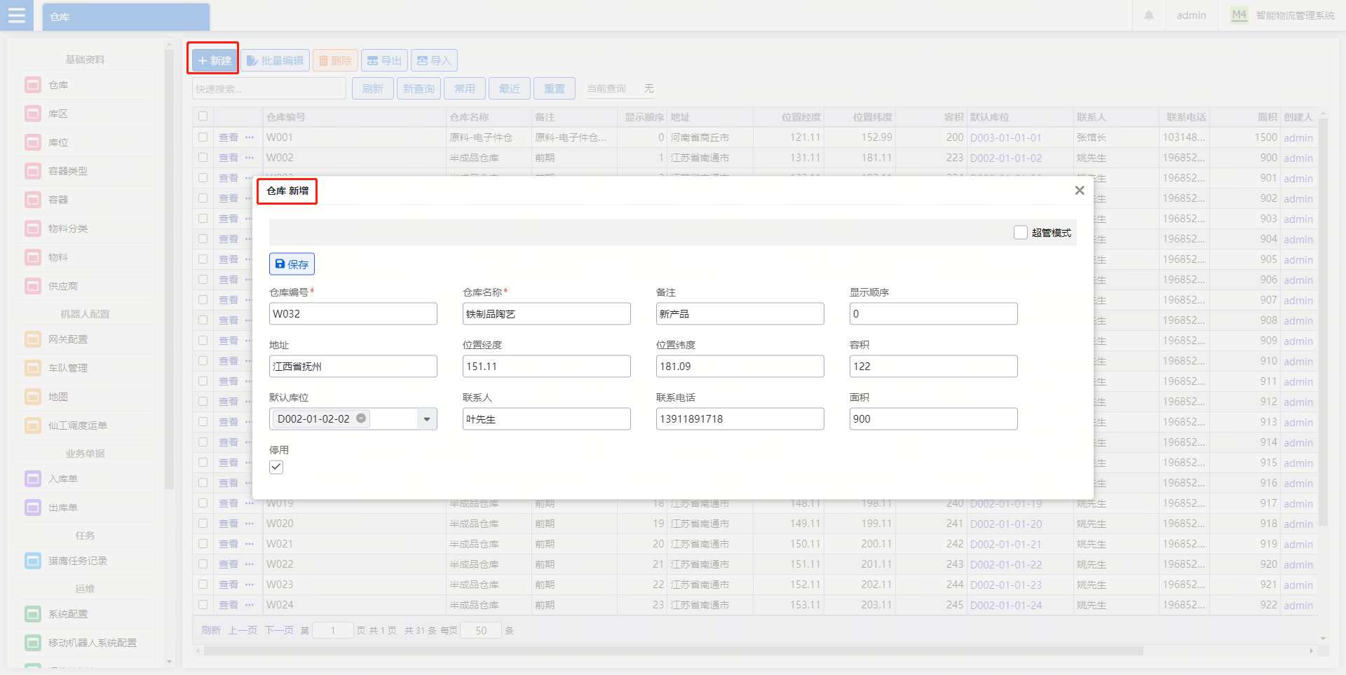This screenshot has width=1346, height=675.
Task: Open the hamburger menu icon
Action: pyautogui.click(x=16, y=15)
